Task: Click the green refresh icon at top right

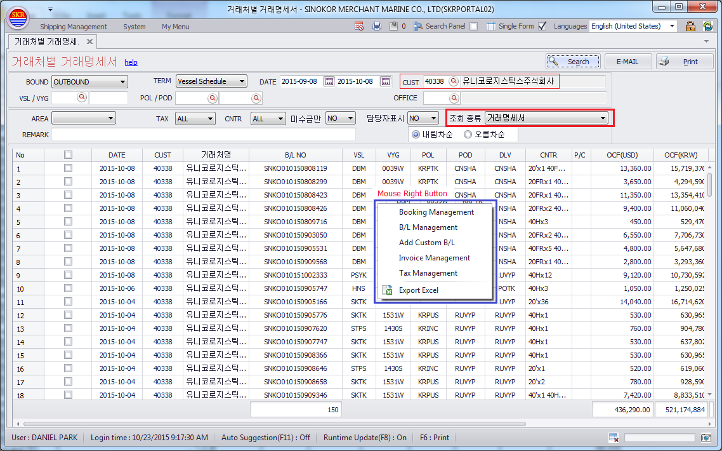Action: coord(708,27)
